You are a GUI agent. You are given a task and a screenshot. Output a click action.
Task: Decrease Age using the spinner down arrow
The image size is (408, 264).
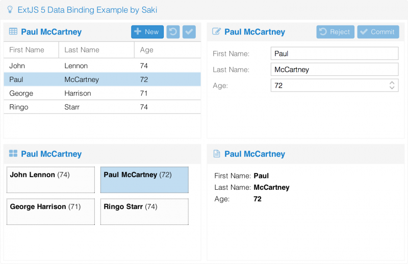[x=392, y=87]
